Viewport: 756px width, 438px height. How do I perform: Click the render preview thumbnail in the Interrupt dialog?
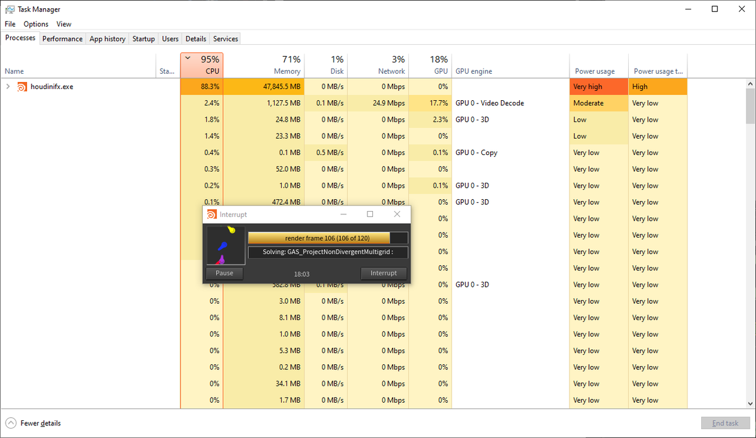[226, 245]
